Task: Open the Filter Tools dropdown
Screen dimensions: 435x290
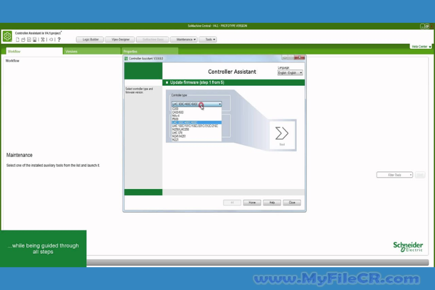Action: (x=395, y=175)
